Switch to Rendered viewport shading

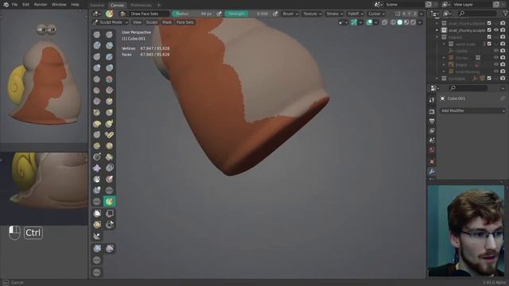[414, 22]
